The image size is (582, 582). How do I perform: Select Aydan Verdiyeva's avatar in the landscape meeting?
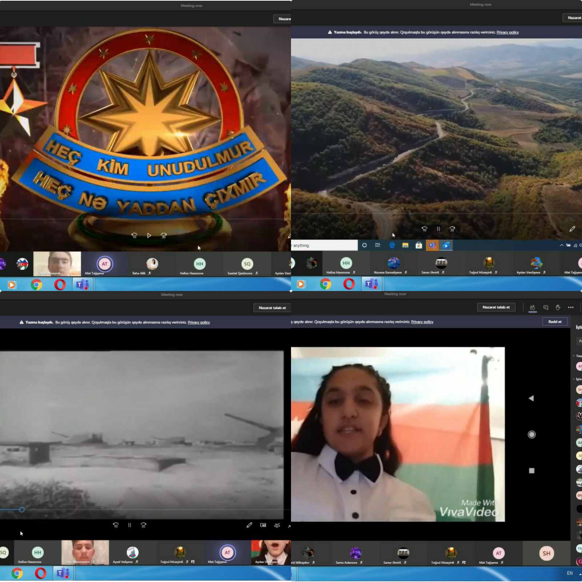(536, 263)
